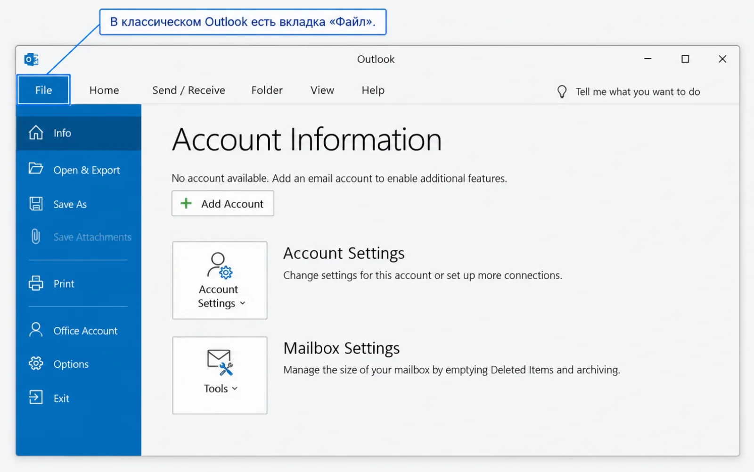The image size is (754, 472).
Task: Click the home icon beside Info
Action: (36, 133)
